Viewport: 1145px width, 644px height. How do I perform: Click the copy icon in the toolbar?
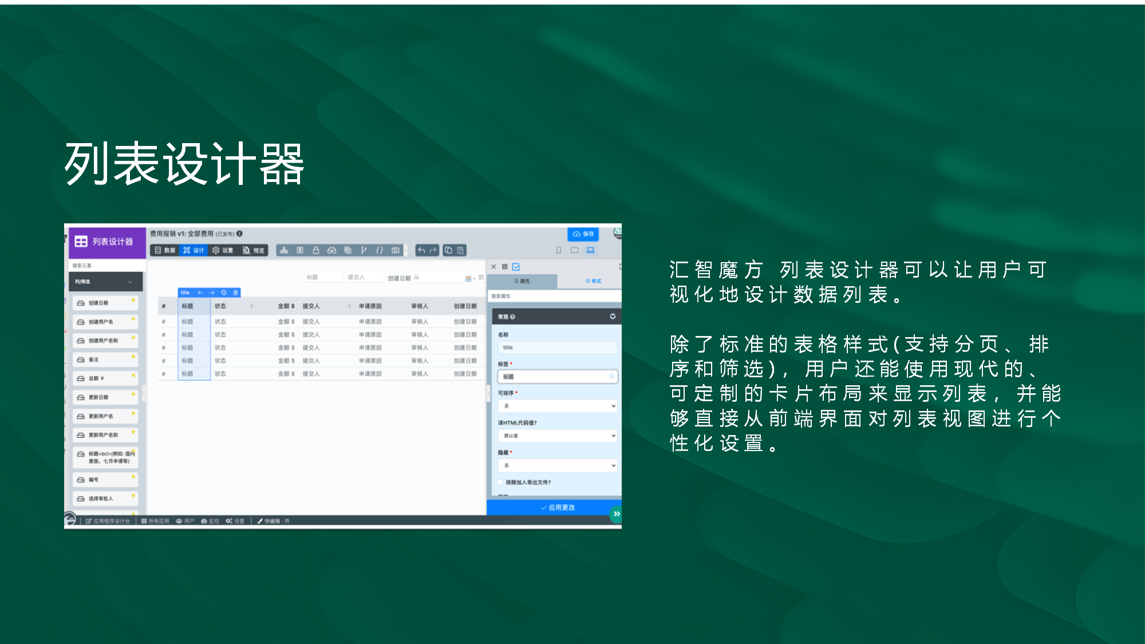(x=448, y=250)
